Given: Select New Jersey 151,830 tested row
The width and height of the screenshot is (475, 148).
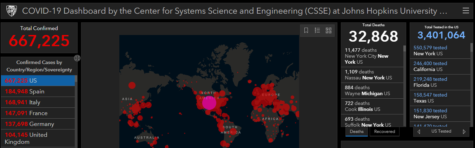Looking at the screenshot, I should pos(440,114).
